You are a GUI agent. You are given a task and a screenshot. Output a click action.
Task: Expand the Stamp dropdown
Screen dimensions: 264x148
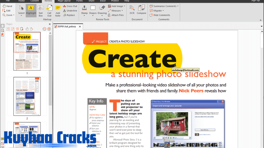[x=84, y=16]
